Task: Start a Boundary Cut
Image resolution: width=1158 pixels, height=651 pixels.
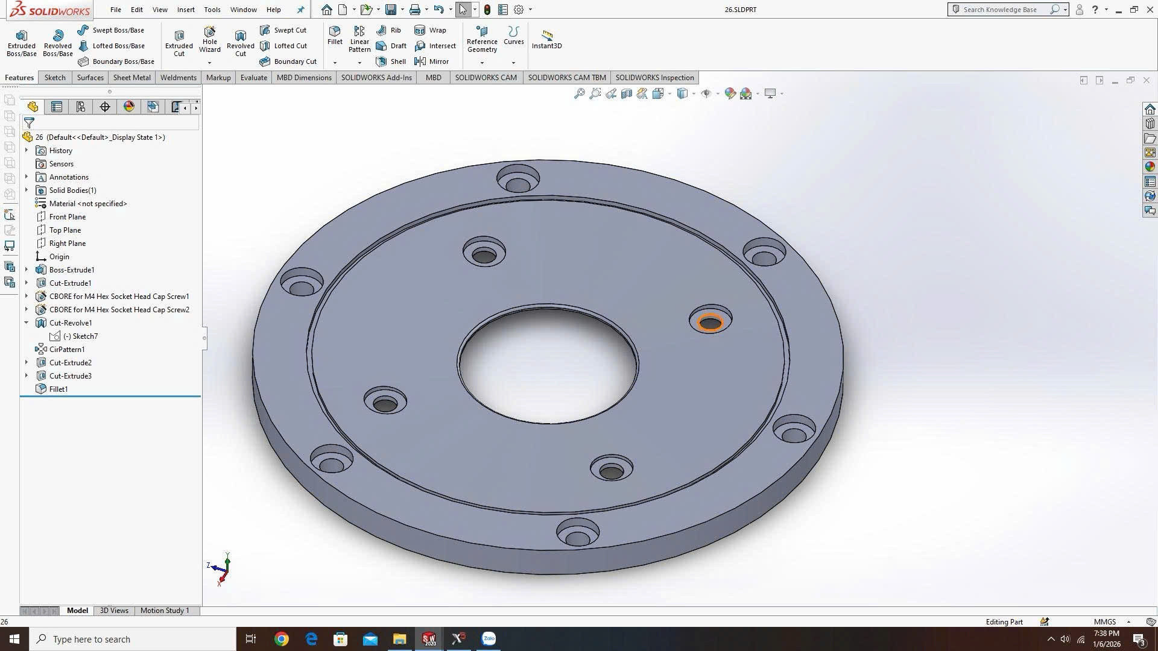Action: [x=288, y=61]
